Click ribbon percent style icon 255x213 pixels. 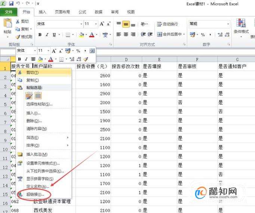[203, 34]
